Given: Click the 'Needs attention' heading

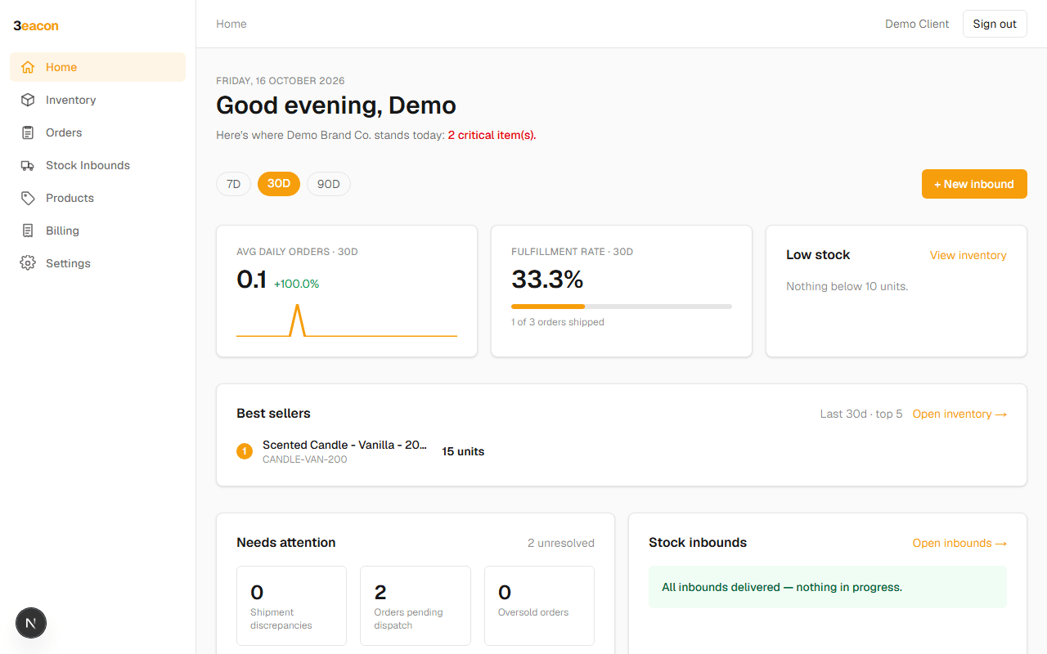Looking at the screenshot, I should pos(286,543).
